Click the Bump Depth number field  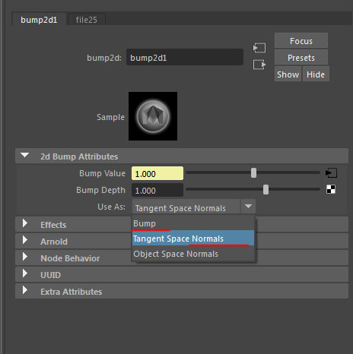point(157,190)
